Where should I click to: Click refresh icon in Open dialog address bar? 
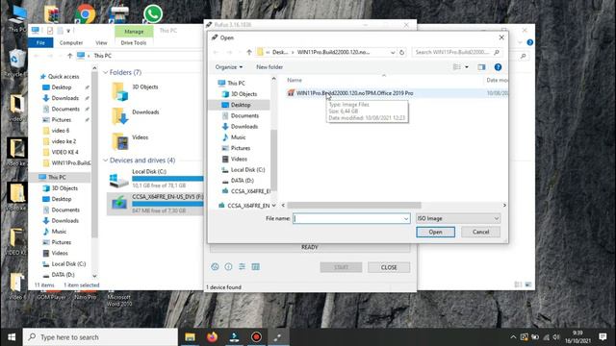point(401,52)
